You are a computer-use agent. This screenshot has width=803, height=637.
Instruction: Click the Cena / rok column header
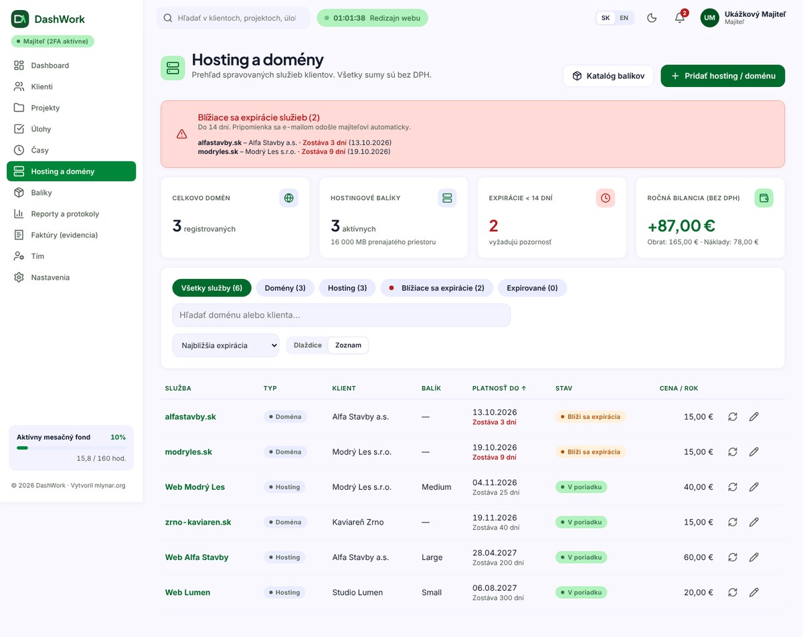coord(679,388)
